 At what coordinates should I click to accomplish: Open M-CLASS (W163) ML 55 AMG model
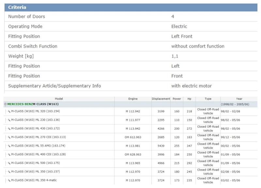38,146
